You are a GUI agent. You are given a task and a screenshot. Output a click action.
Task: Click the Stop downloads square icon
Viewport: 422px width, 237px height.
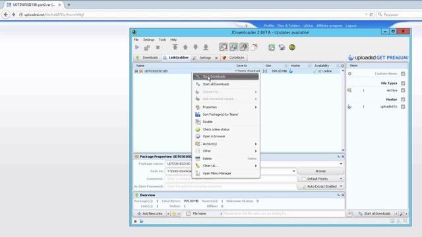(158, 47)
